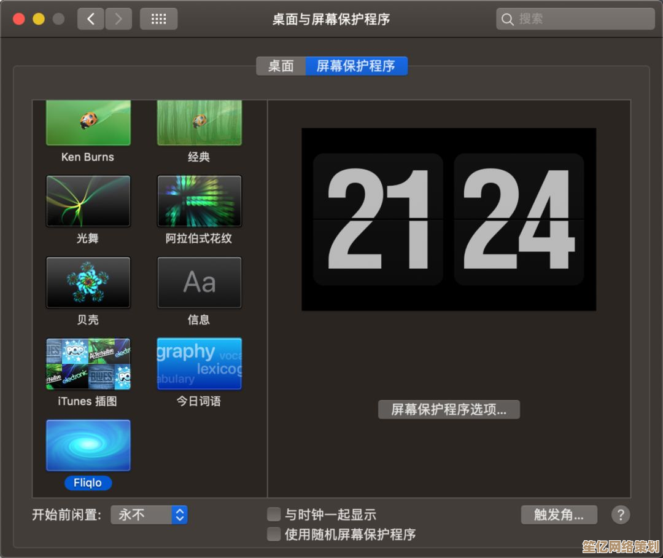Screen dimensions: 663x558
Task: Click the 搜索 search field
Action: (576, 19)
